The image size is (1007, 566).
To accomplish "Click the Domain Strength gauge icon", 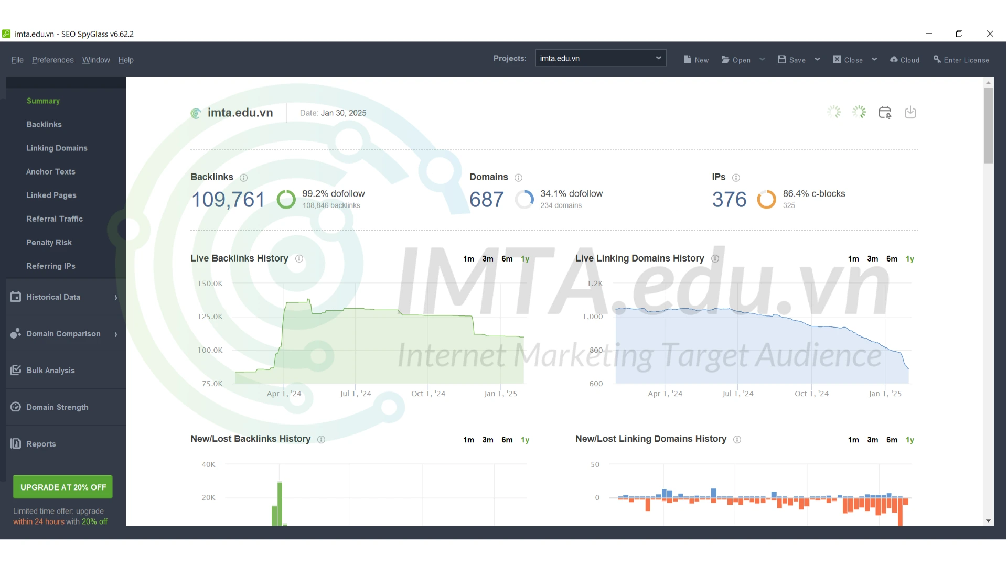I will click(x=16, y=407).
